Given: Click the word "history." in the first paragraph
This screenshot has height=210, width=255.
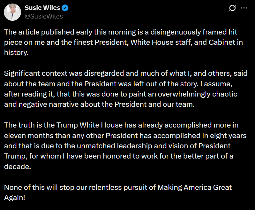Looking at the screenshot, I should point(16,52).
